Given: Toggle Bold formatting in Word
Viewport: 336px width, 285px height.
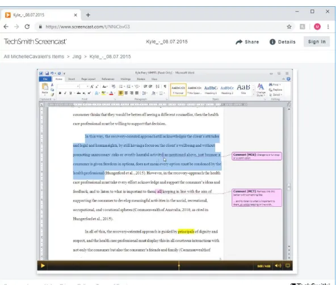Looking at the screenshot, I should (x=60, y=93).
